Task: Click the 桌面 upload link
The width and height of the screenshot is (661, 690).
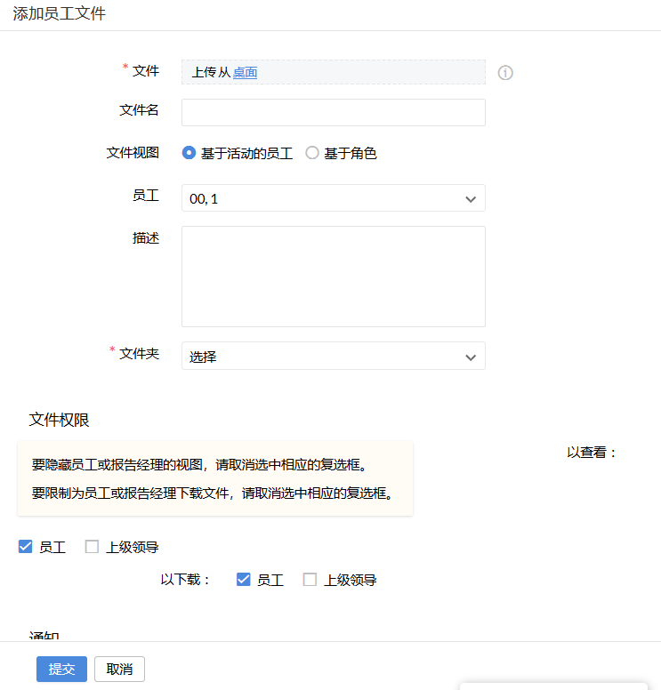Action: [245, 73]
